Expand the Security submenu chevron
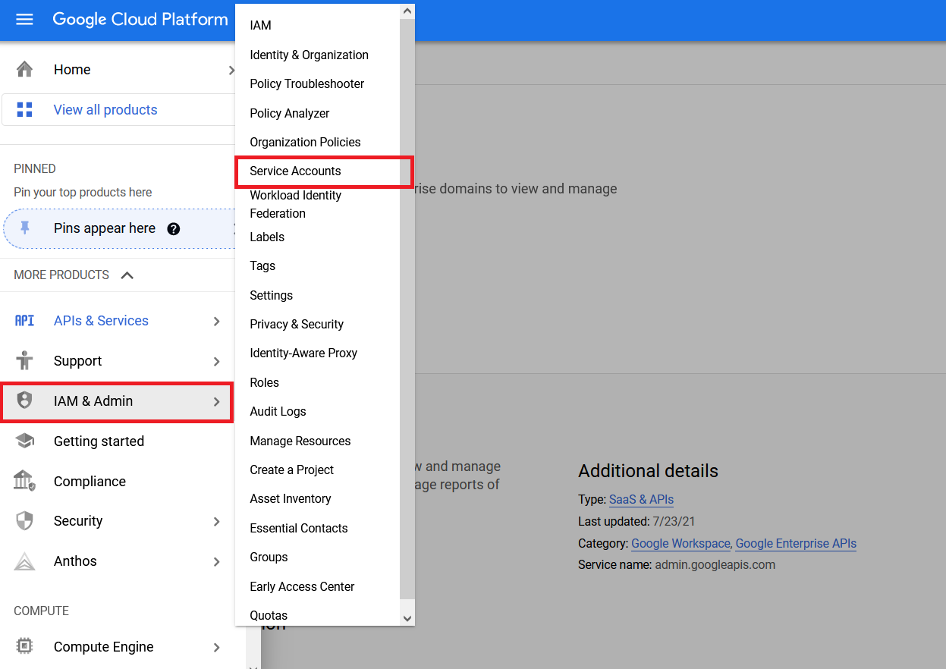This screenshot has height=669, width=946. (x=218, y=521)
